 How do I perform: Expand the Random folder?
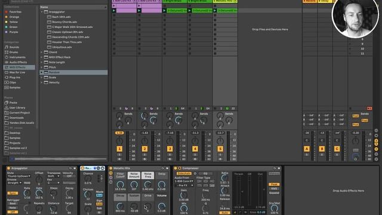point(42,72)
